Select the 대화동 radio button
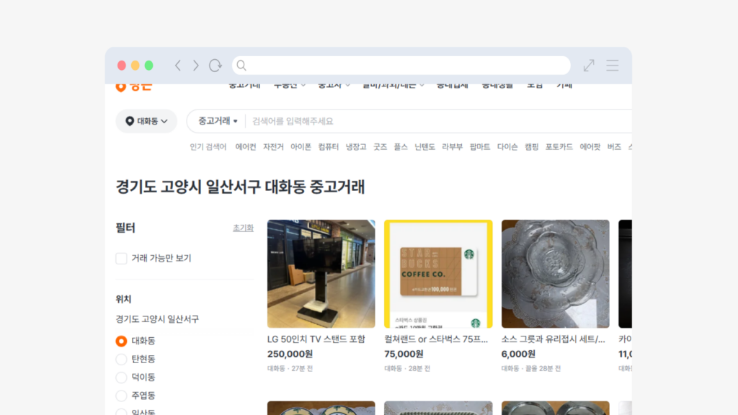738x415 pixels. click(121, 341)
